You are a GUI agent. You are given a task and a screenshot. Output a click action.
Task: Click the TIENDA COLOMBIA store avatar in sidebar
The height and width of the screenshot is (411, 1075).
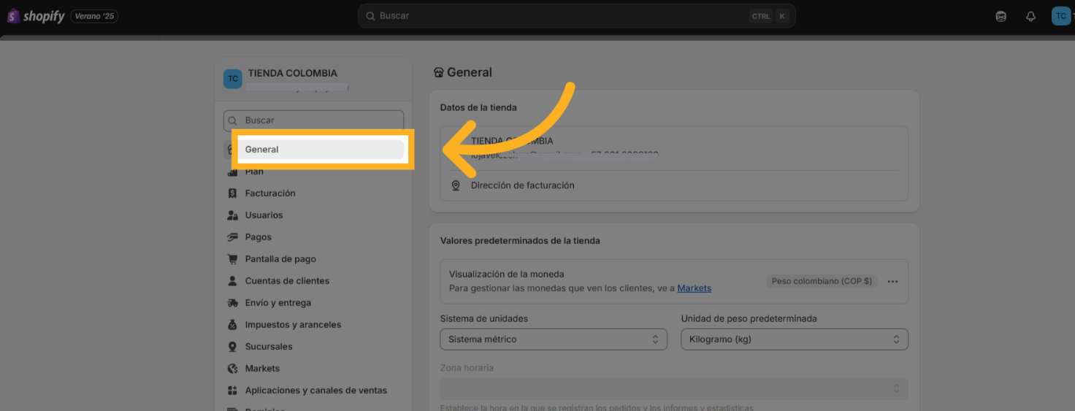tap(232, 79)
